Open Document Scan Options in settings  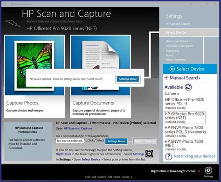pyautogui.click(x=180, y=46)
